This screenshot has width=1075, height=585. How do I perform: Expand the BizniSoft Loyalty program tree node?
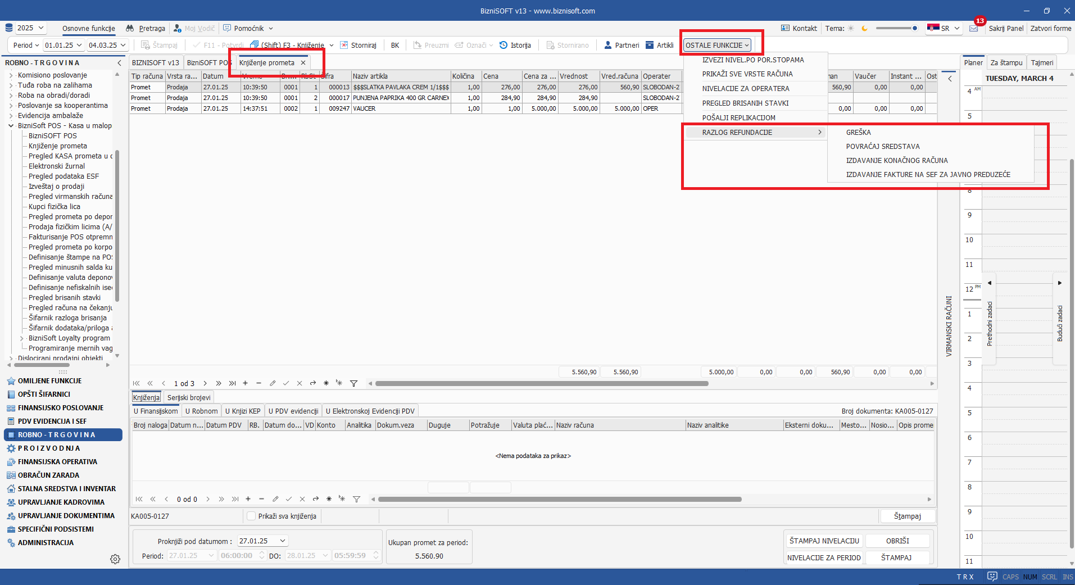[21, 338]
